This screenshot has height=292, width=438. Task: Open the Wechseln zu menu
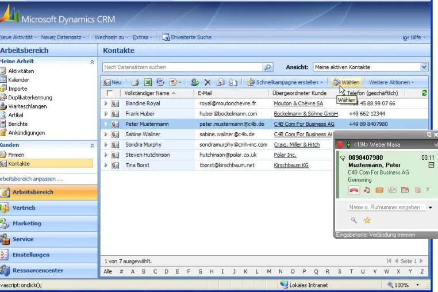point(112,37)
